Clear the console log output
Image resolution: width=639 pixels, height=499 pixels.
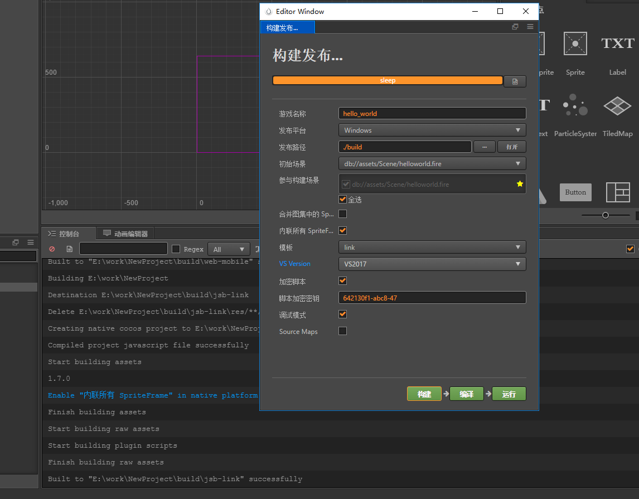click(x=52, y=249)
